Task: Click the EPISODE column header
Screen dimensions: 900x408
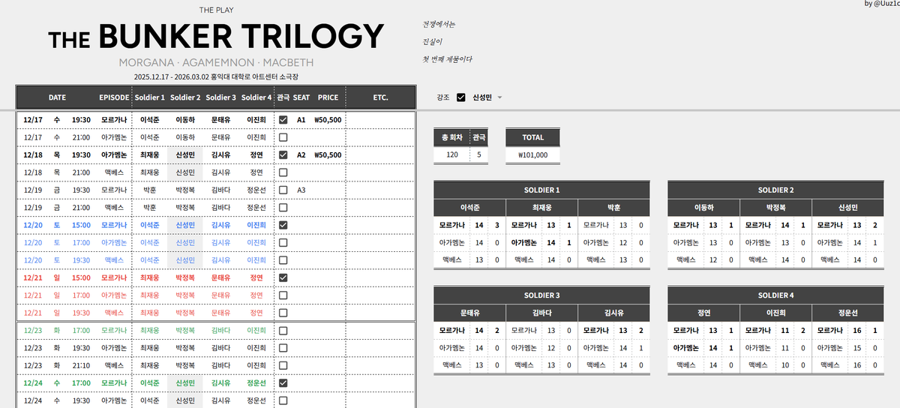Action: (114, 97)
